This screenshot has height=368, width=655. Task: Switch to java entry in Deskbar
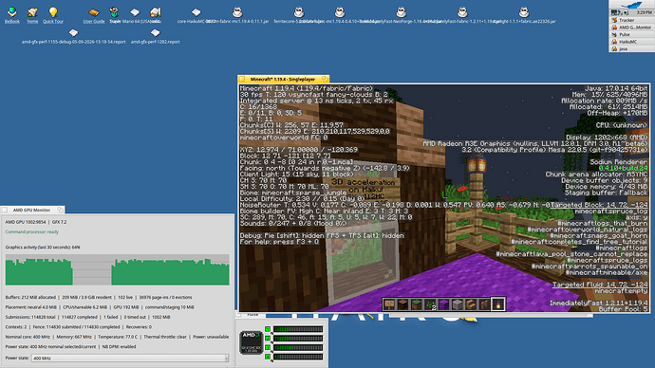tap(631, 48)
